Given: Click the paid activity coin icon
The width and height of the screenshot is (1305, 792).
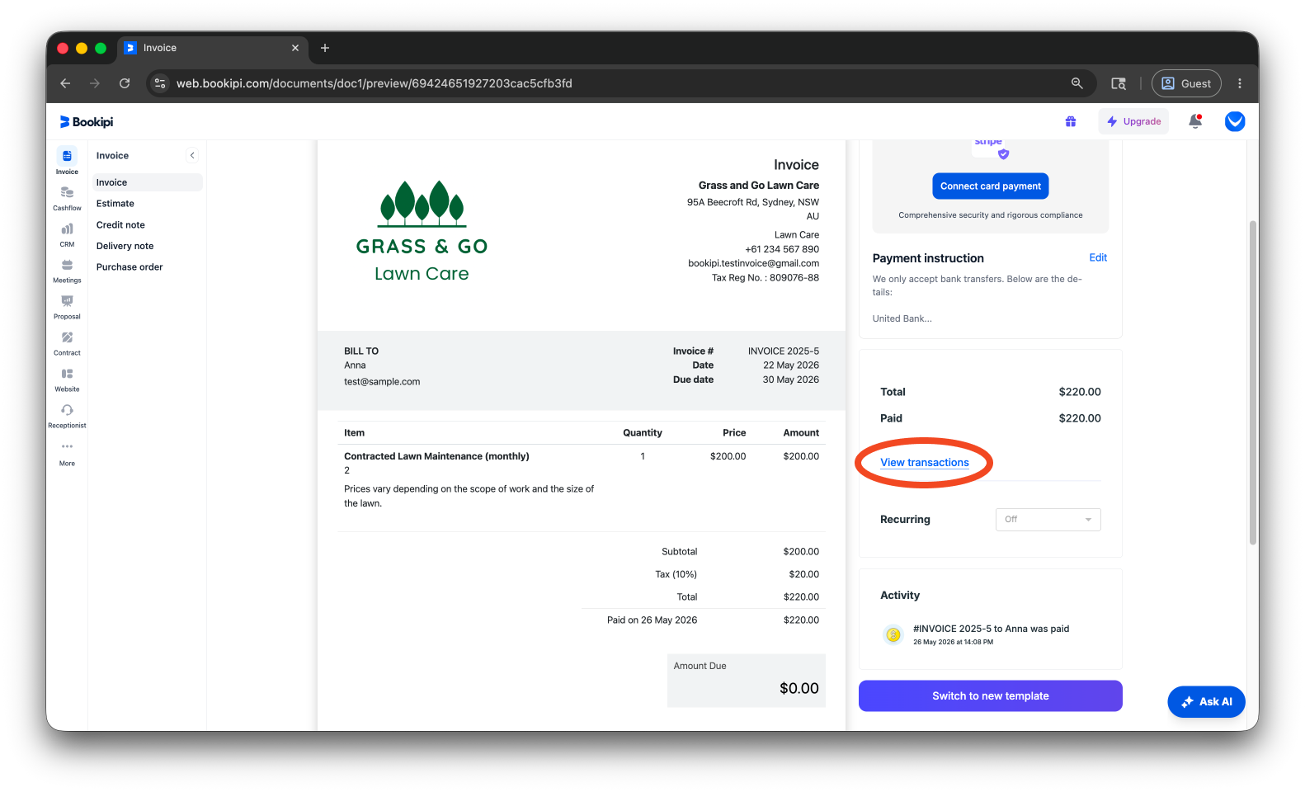Looking at the screenshot, I should (x=893, y=634).
